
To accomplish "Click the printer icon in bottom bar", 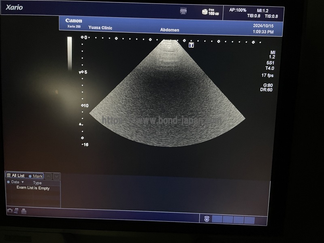I will tap(24, 211).
